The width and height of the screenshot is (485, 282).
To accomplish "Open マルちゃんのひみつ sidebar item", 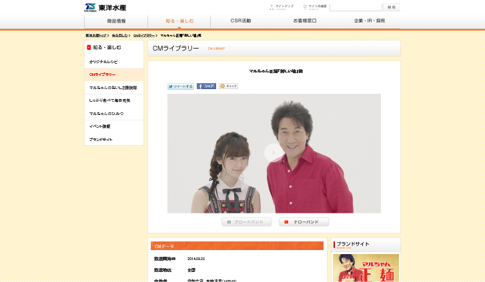I will tap(114, 114).
